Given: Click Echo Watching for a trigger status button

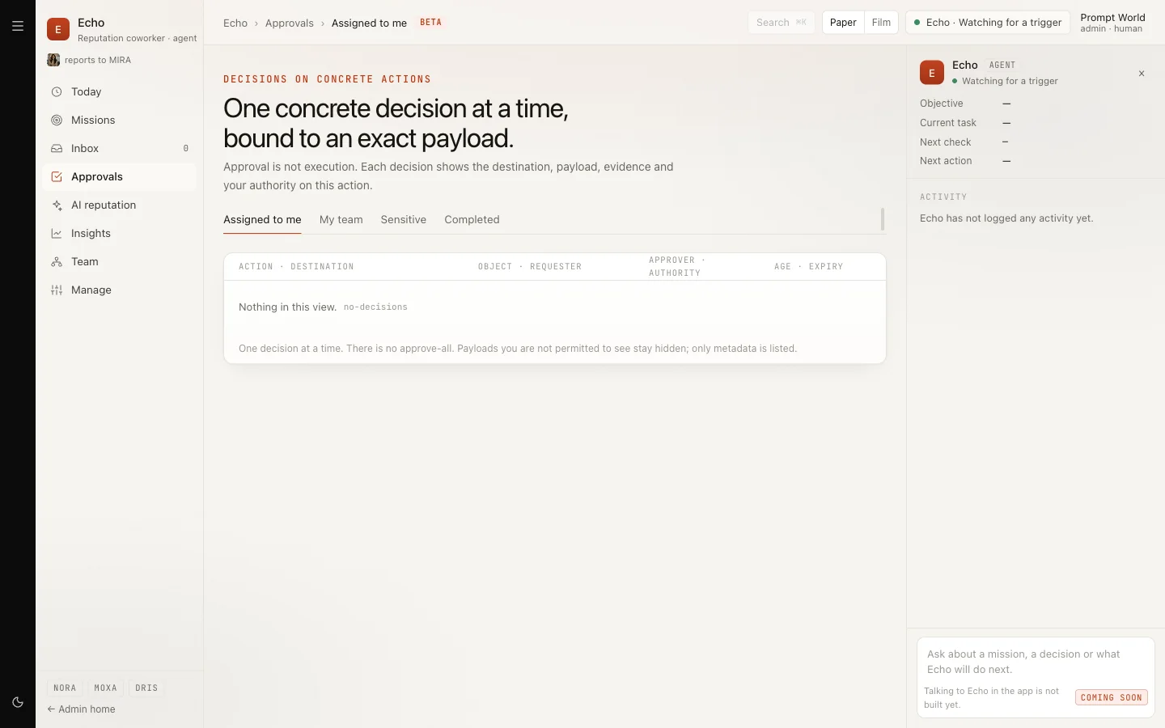Looking at the screenshot, I should (988, 23).
